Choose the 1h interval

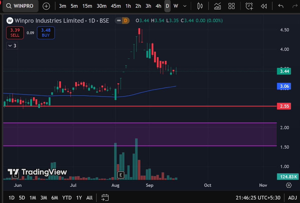pos(128,6)
